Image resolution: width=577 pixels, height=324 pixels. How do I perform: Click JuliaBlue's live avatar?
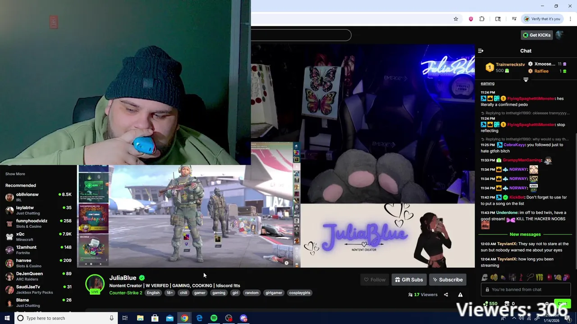point(95,284)
